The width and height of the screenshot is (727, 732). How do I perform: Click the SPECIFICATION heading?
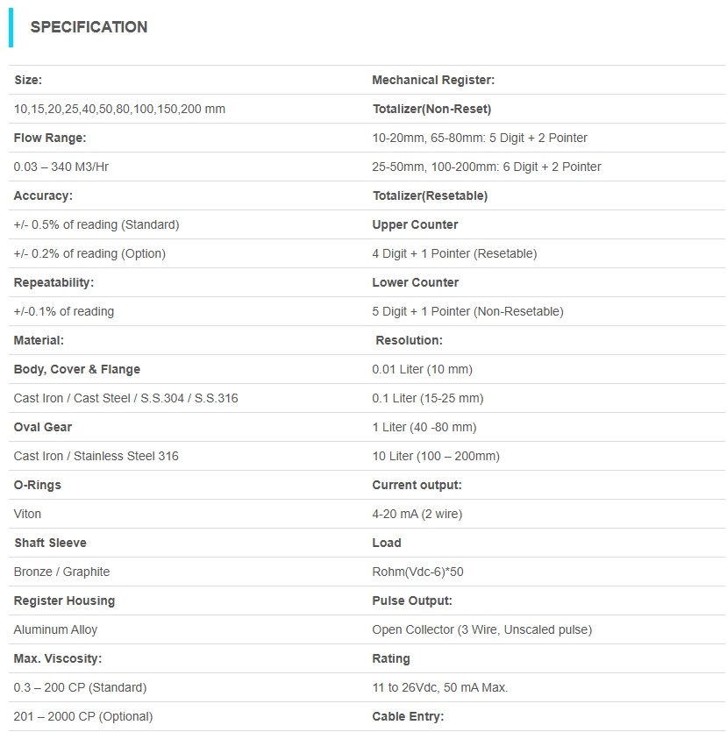pos(89,27)
